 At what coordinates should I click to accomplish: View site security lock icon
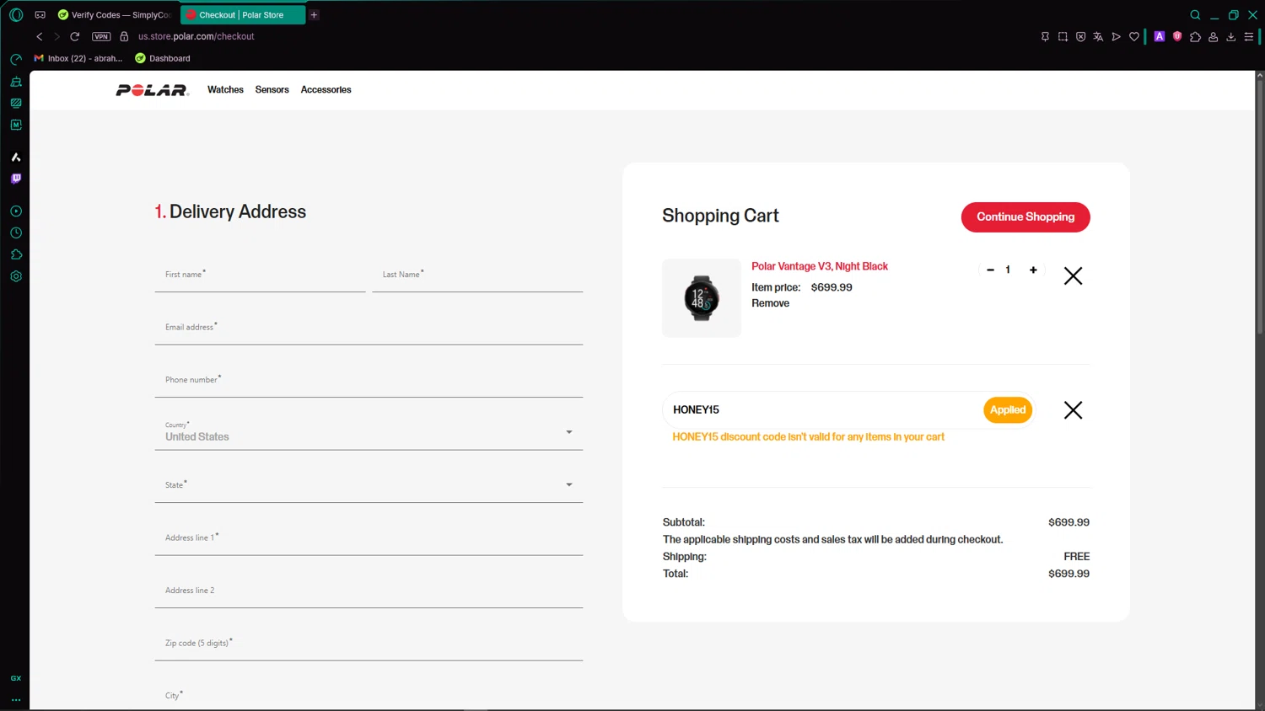124,36
